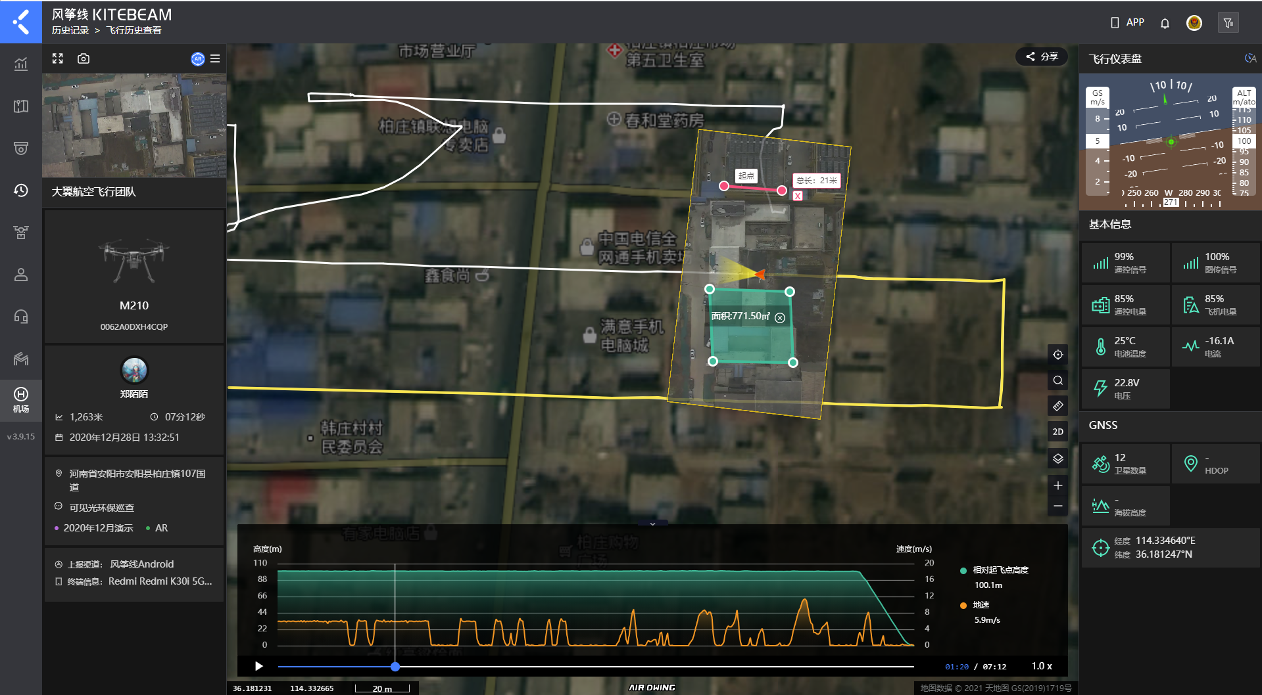
Task: Open the statistics chart sidebar icon
Action: (x=21, y=64)
